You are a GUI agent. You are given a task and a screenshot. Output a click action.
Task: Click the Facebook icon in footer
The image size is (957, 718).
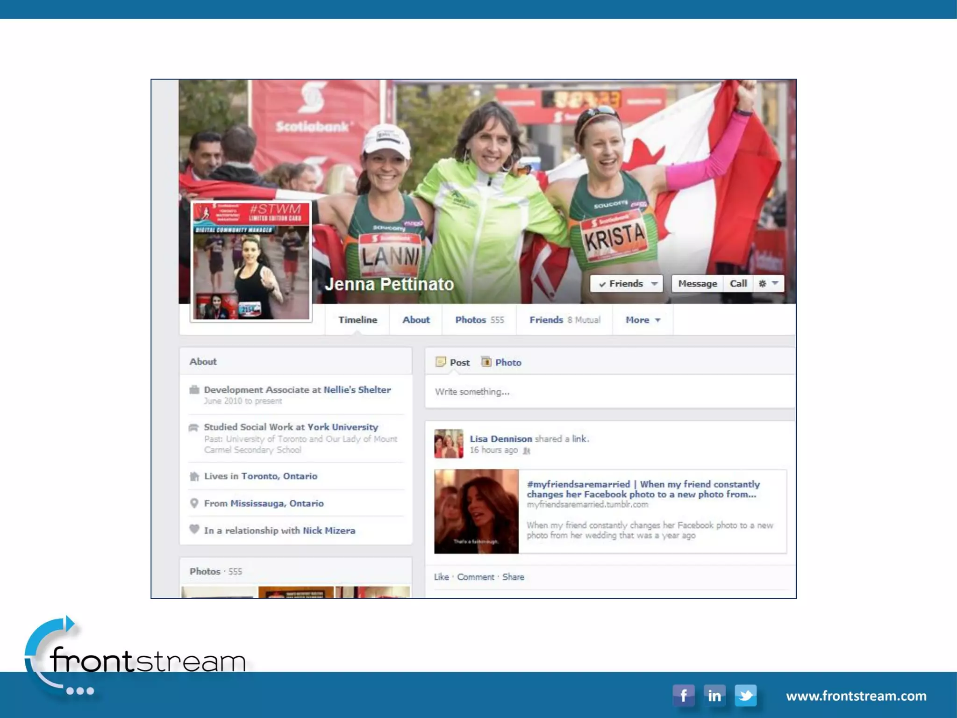(x=683, y=696)
